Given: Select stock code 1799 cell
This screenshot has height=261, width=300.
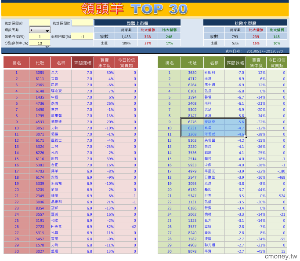Looking at the screenshot, I should pos(40,116).
